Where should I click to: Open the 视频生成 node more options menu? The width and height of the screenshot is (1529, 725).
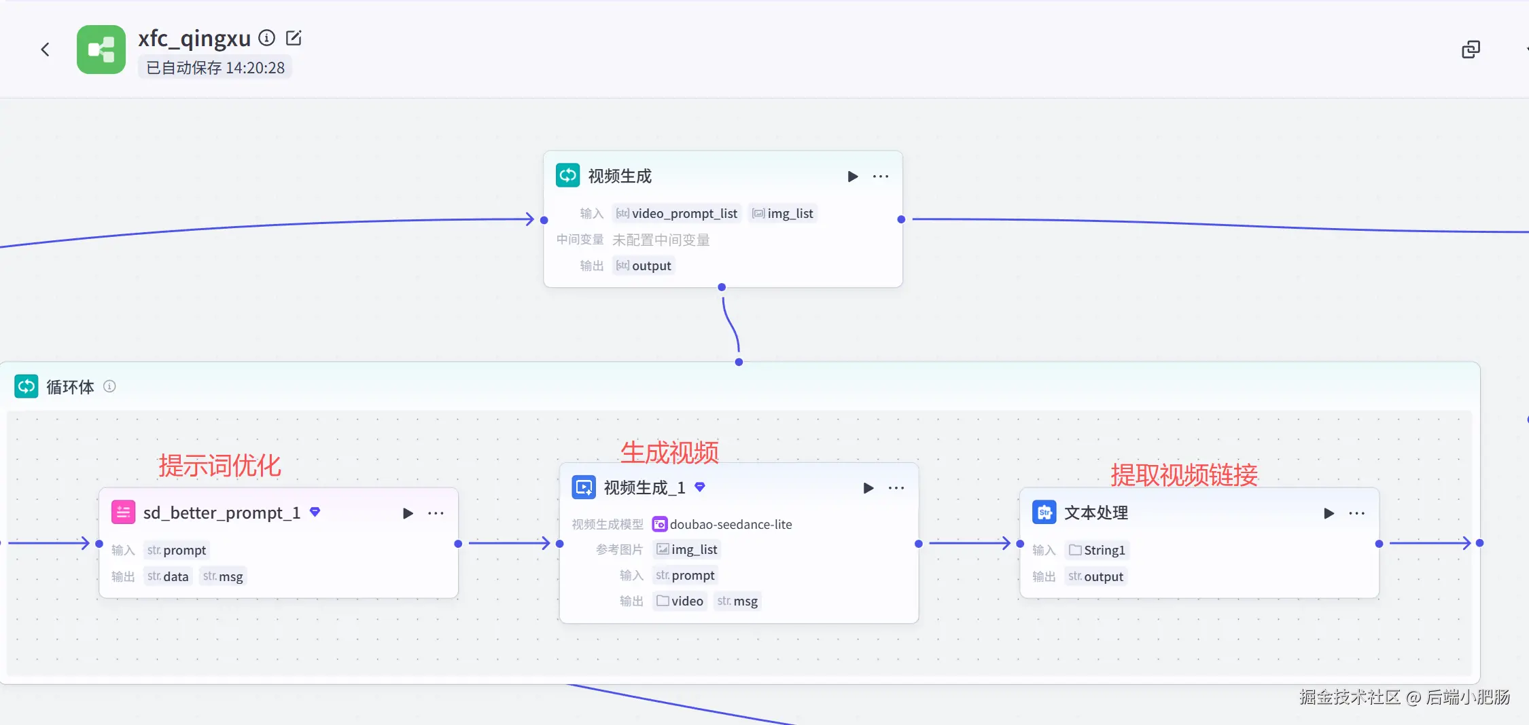point(881,176)
